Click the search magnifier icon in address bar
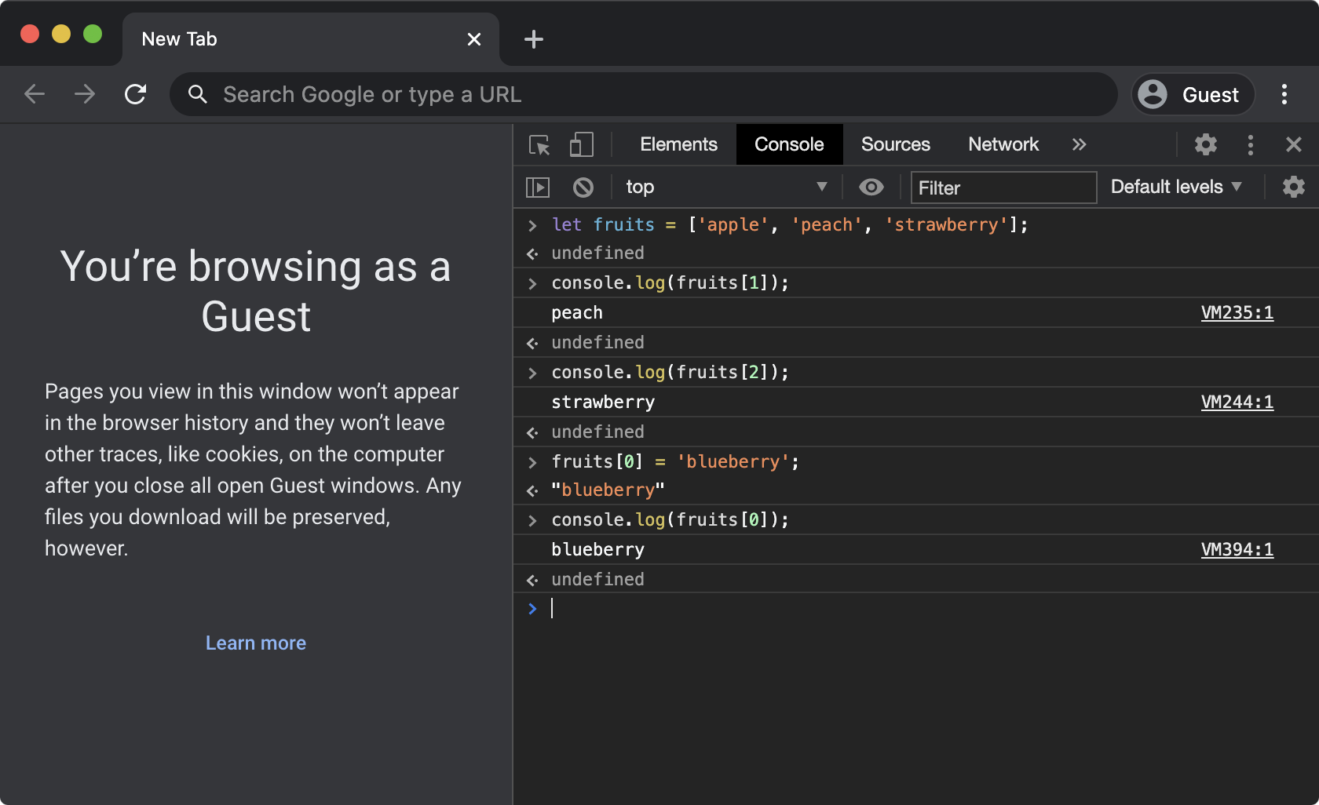 [x=198, y=94]
